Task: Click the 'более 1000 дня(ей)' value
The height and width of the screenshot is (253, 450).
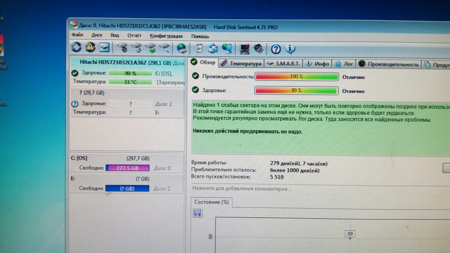Action: [x=294, y=170]
